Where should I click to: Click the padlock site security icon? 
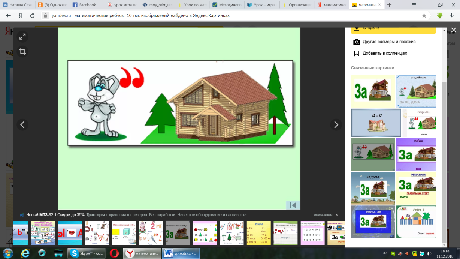[45, 16]
